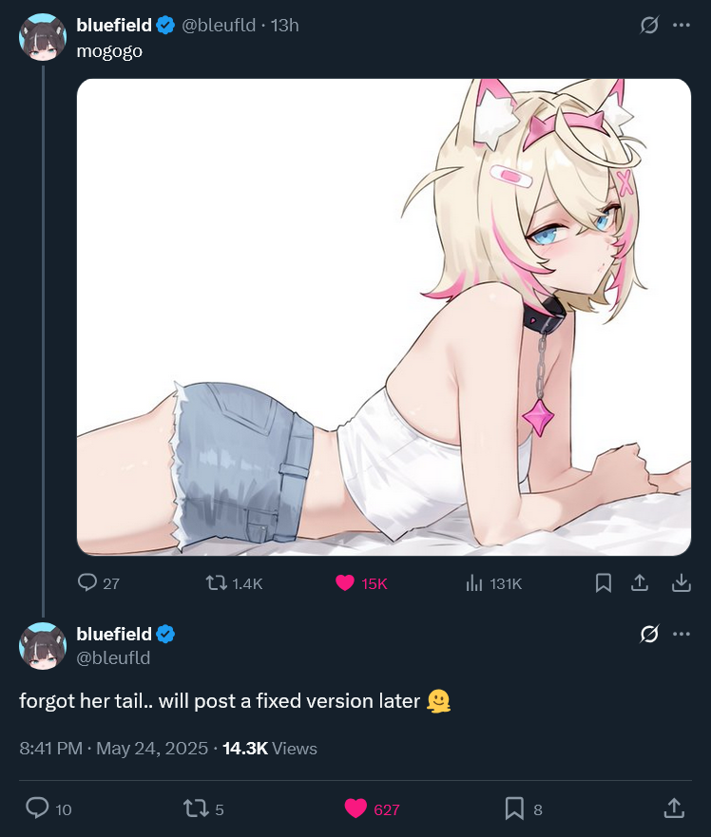Unlike the reply with 627 likes
The width and height of the screenshot is (711, 837).
click(x=355, y=808)
